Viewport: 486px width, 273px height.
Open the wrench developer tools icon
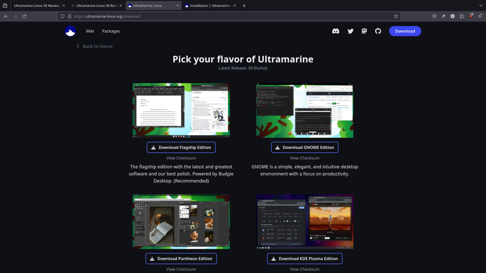coord(443,16)
